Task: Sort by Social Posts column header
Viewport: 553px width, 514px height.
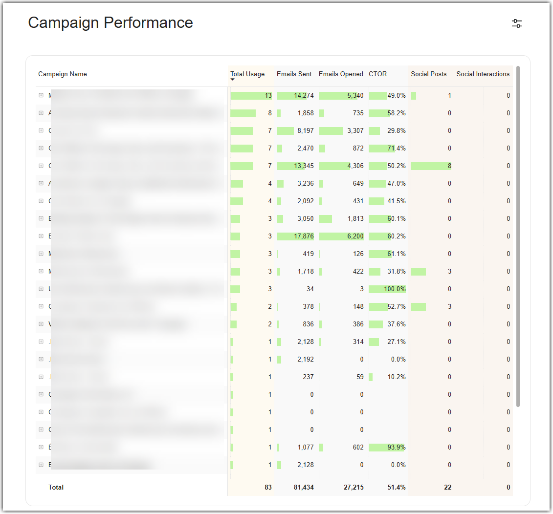Action: [x=428, y=74]
